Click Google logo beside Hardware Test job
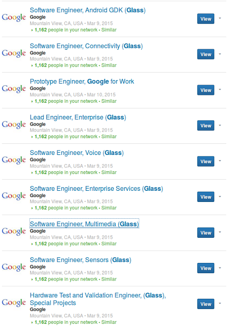The width and height of the screenshot is (235, 329). [x=14, y=303]
